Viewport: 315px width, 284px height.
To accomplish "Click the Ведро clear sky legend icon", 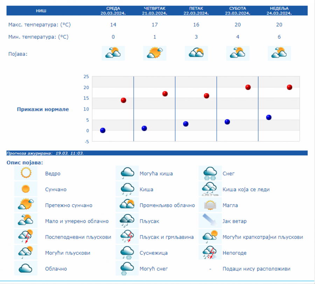I will click(x=26, y=173).
